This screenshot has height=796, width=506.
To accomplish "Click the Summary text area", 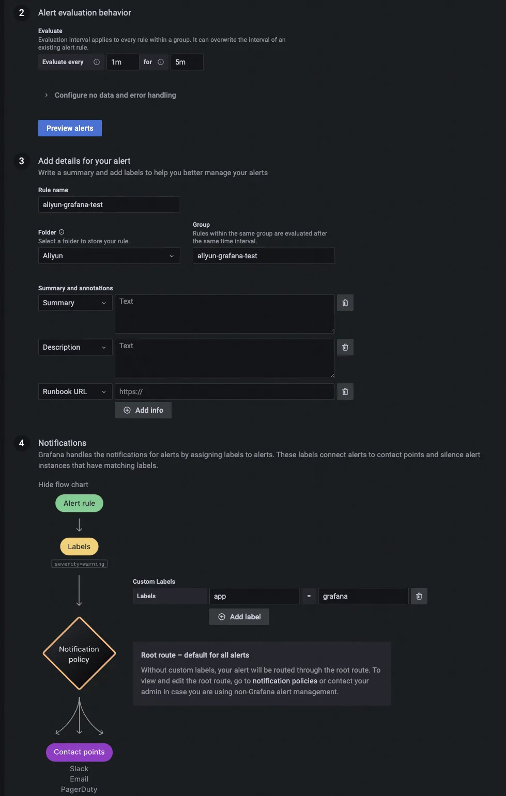I will pyautogui.click(x=224, y=314).
